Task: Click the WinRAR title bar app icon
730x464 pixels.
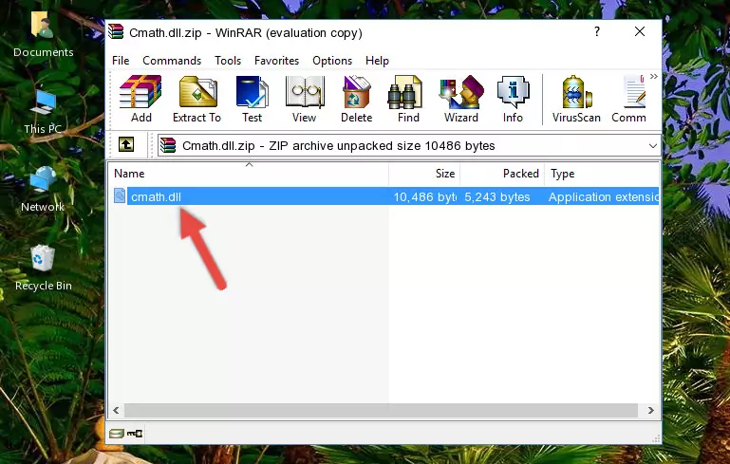Action: coord(116,32)
